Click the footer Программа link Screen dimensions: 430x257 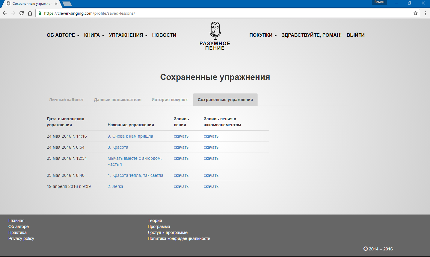(x=159, y=226)
